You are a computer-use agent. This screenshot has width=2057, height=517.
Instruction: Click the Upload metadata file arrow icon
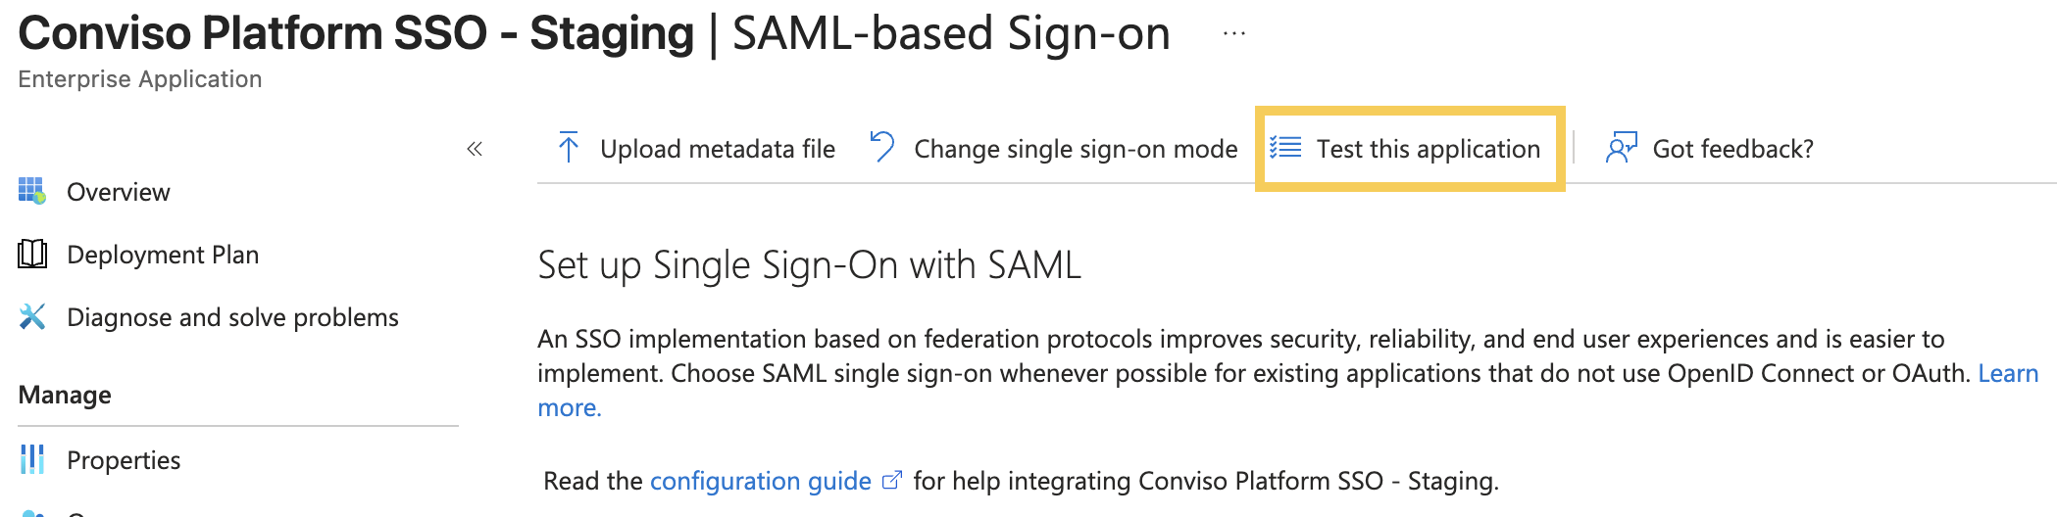point(568,148)
